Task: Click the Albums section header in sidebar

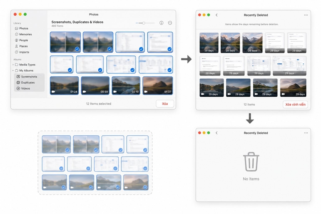Action: click(x=17, y=59)
